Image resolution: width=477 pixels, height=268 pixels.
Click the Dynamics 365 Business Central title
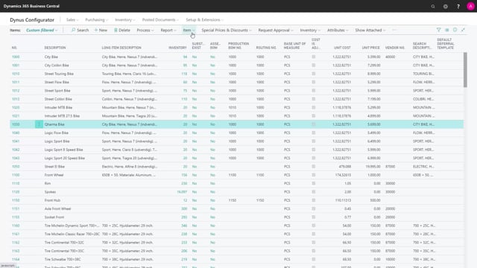pos(31,6)
